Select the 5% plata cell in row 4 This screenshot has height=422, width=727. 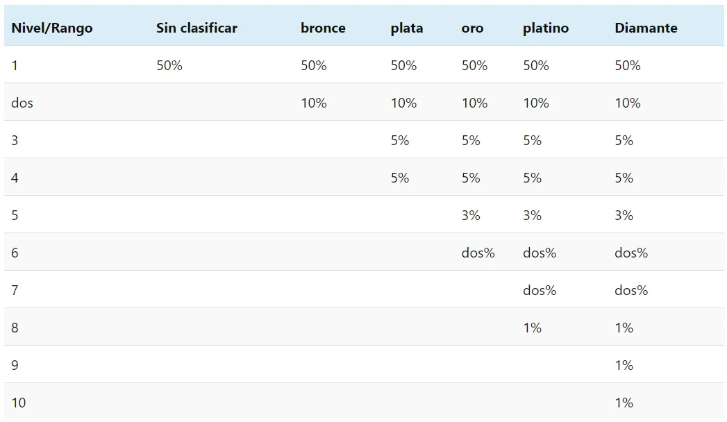(x=400, y=178)
